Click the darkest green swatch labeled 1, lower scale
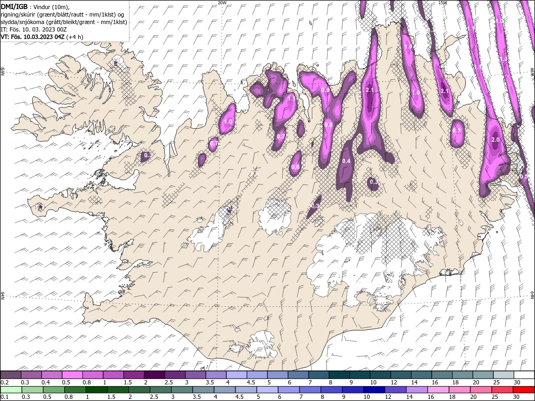This screenshot has height=401, width=535. pos(96,390)
